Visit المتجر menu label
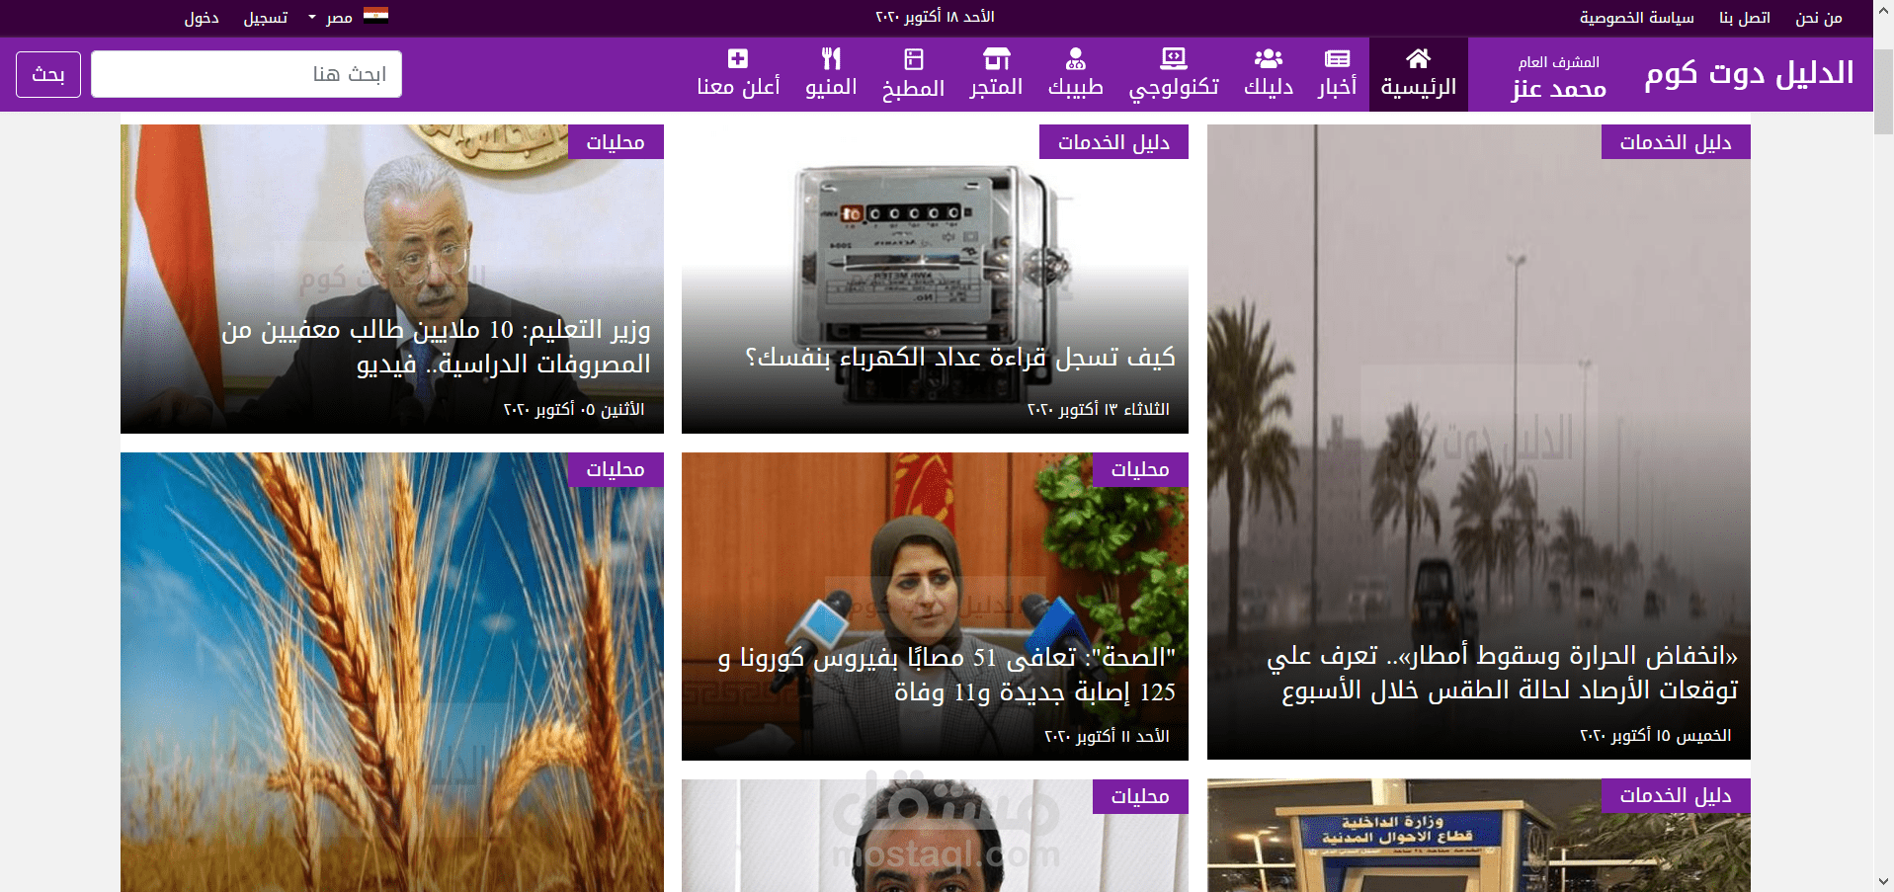The image size is (1894, 892). (x=997, y=87)
